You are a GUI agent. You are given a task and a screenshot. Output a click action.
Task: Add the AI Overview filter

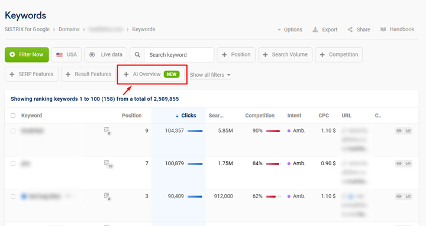point(152,74)
